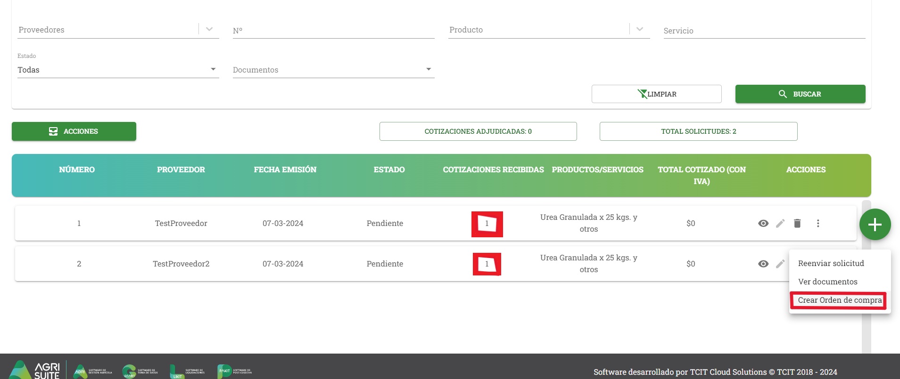The height and width of the screenshot is (379, 900).
Task: Expand the Proveedores dropdown
Action: (209, 29)
